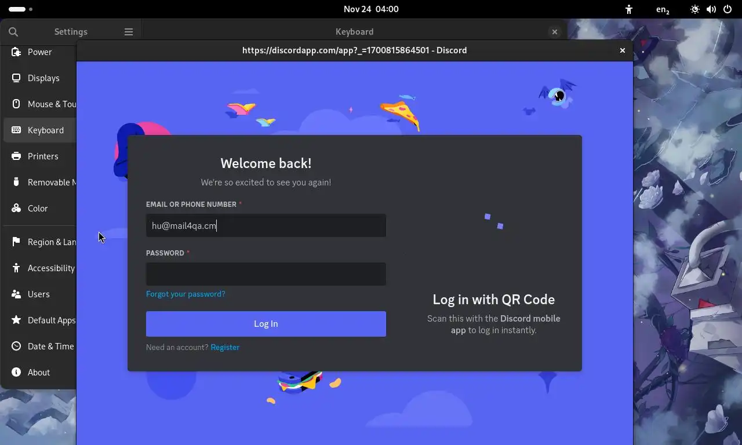Viewport: 742px width, 445px height.
Task: Select Users in Settings sidebar
Action: coord(39,294)
